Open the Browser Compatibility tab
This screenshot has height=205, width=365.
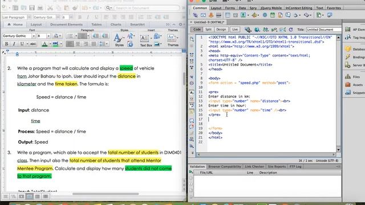pos(224,166)
